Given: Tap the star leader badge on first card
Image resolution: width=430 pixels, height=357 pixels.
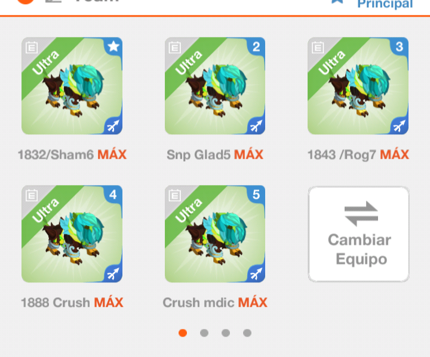Looking at the screenshot, I should [113, 47].
